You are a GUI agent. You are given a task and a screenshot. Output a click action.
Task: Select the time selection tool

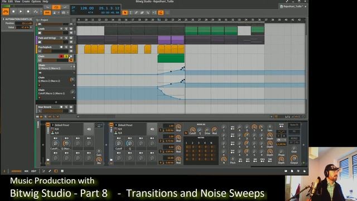pos(131,13)
